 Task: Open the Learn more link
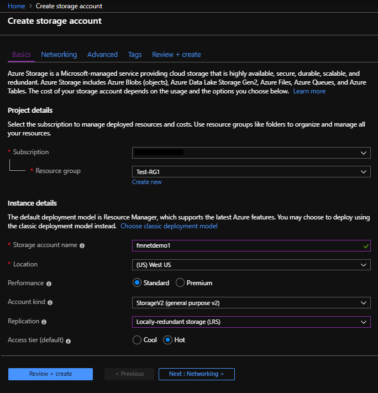click(309, 91)
